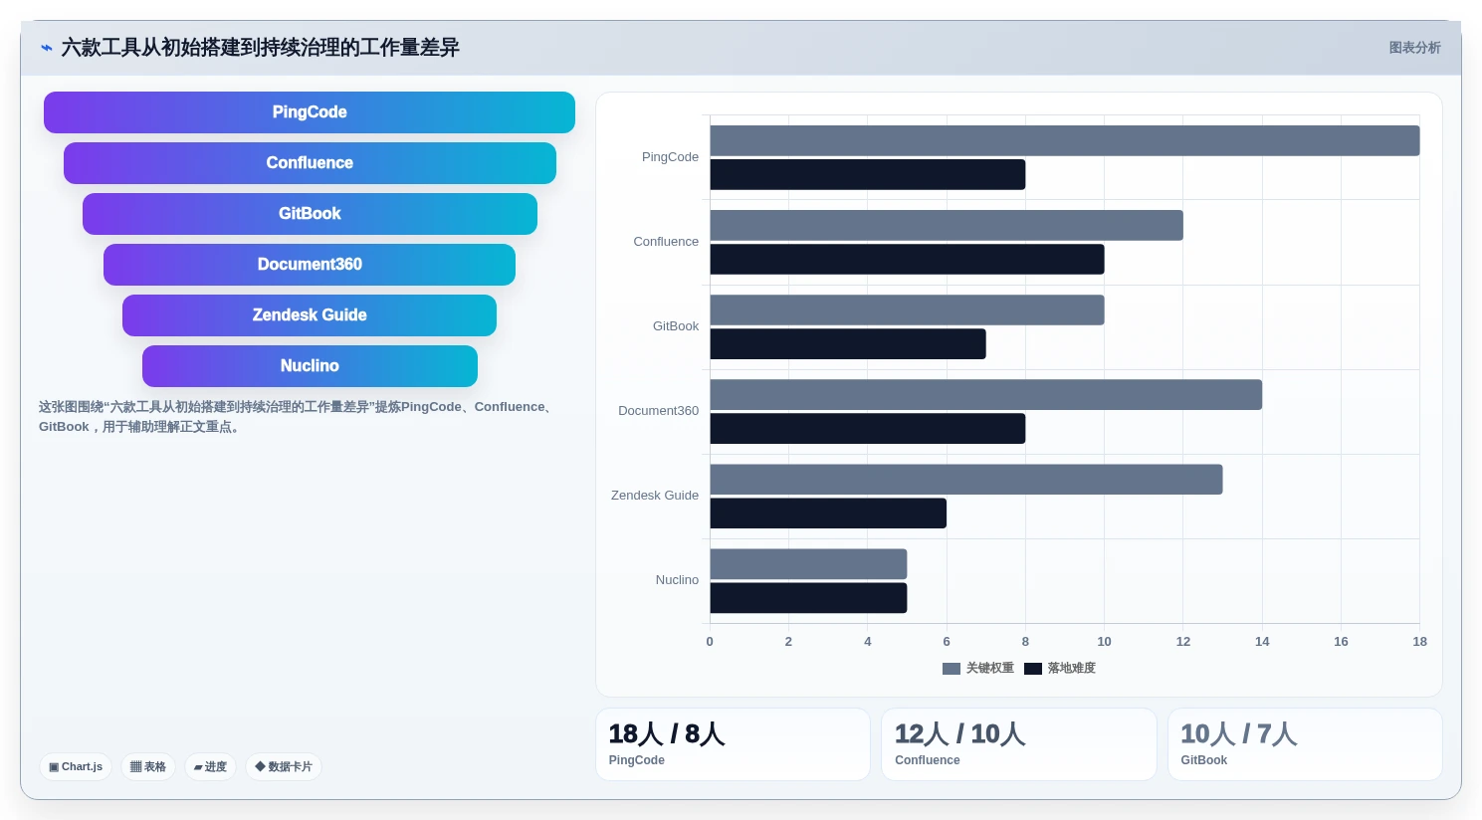Click PingCode's 关键权重 gray bar

click(x=1065, y=140)
